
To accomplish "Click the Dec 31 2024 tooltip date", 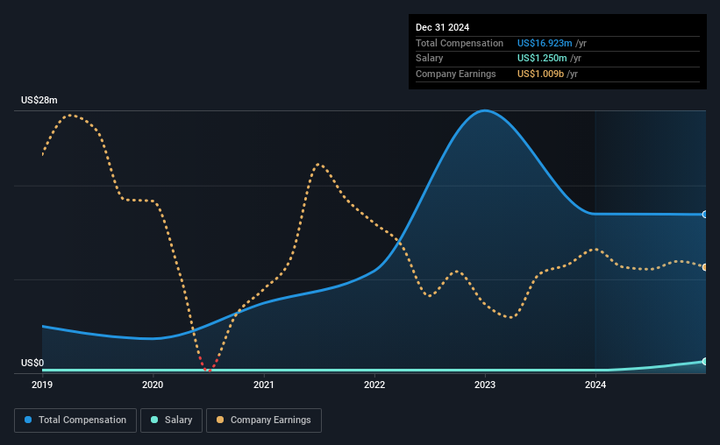I will coord(442,27).
